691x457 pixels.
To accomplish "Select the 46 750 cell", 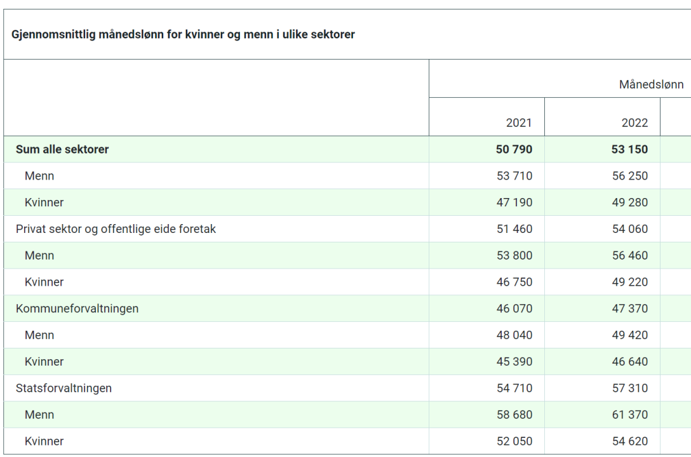I will 514,282.
